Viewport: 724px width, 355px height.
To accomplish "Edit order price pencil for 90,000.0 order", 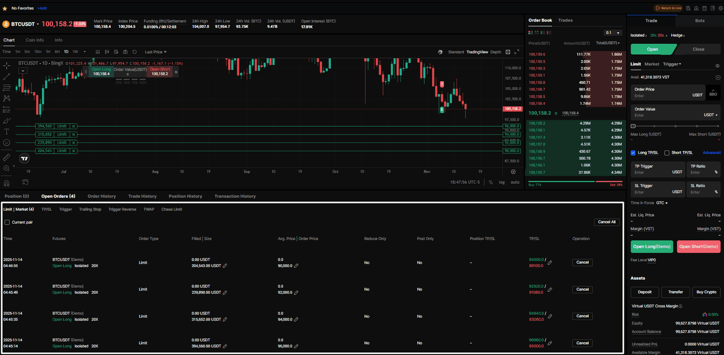I will 296,266.
